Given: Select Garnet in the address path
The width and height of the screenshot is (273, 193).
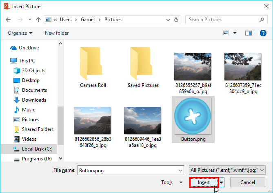Looking at the screenshot, I should [x=88, y=20].
